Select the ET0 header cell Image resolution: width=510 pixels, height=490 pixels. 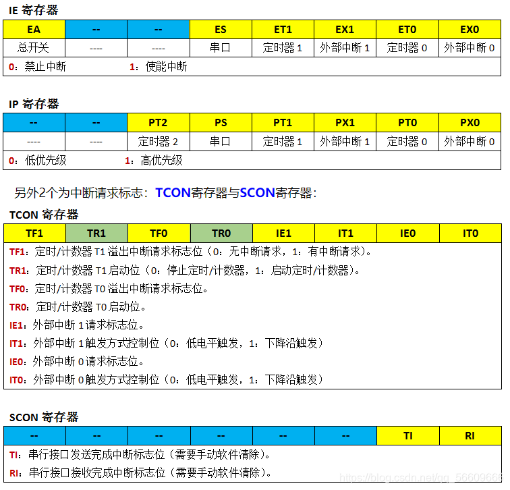[407, 30]
